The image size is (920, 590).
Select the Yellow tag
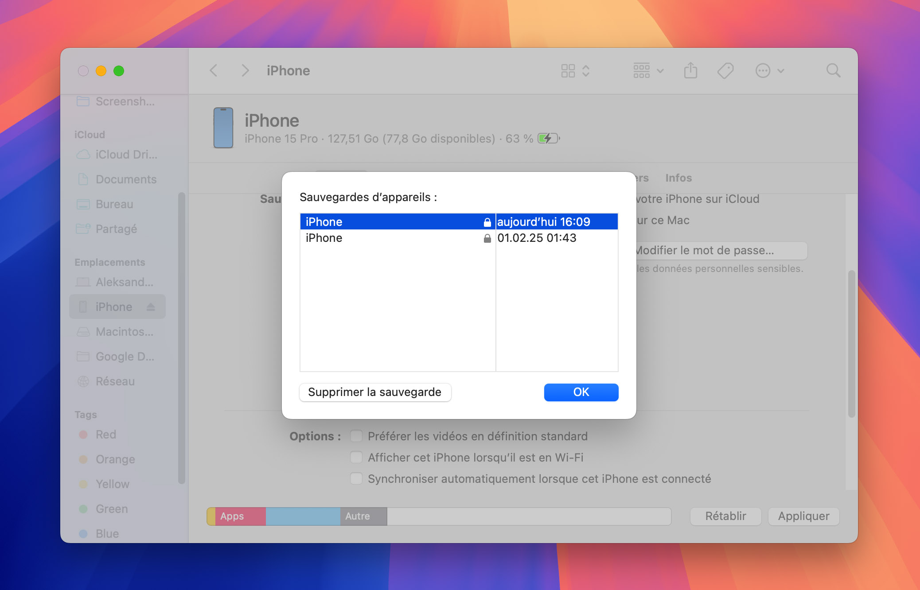point(117,484)
